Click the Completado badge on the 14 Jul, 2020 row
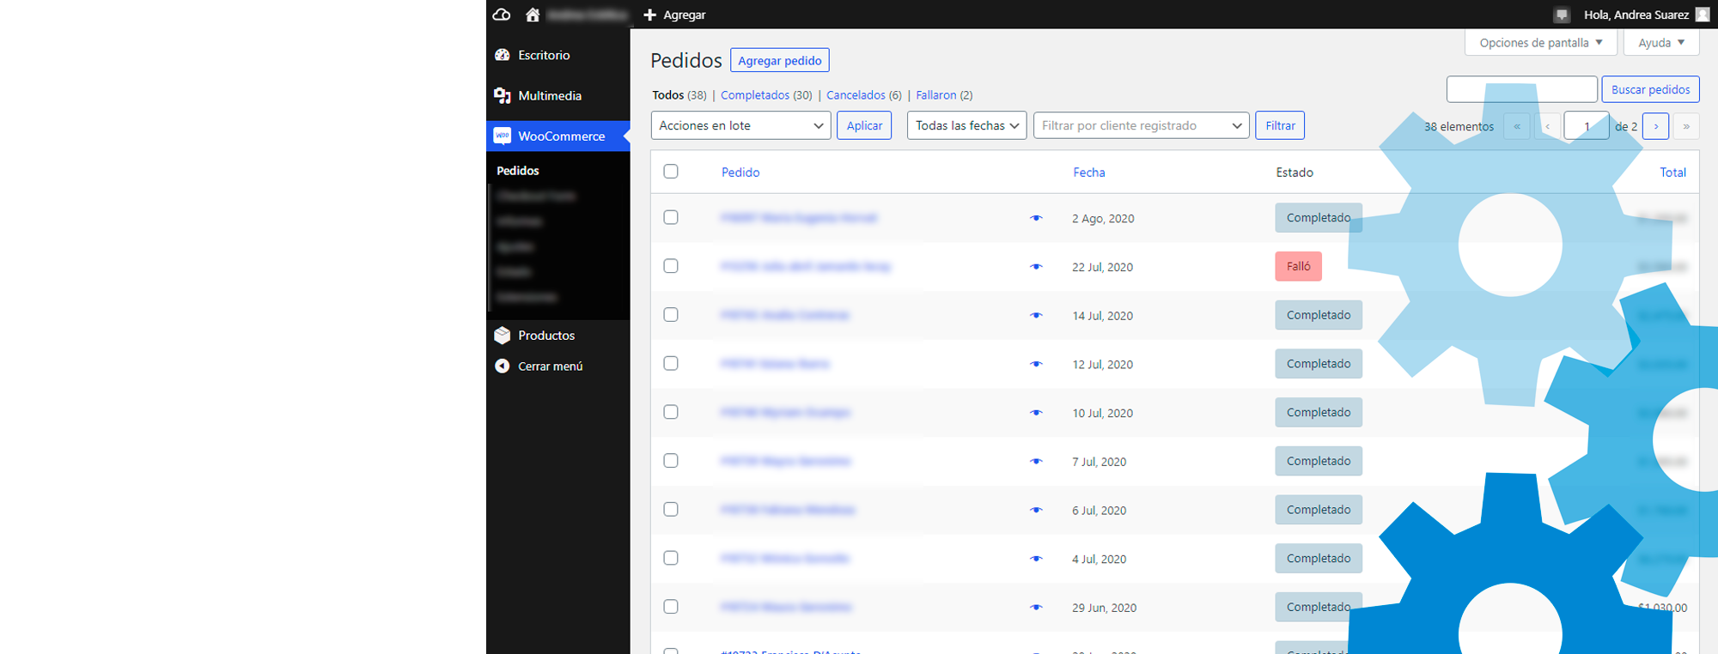Image resolution: width=1718 pixels, height=654 pixels. tap(1319, 315)
